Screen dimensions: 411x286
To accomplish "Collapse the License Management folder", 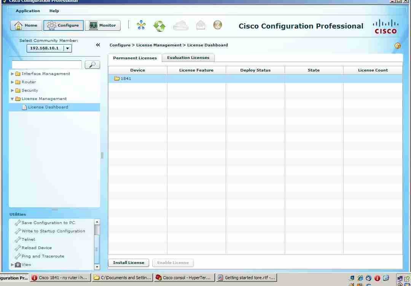I will point(12,99).
